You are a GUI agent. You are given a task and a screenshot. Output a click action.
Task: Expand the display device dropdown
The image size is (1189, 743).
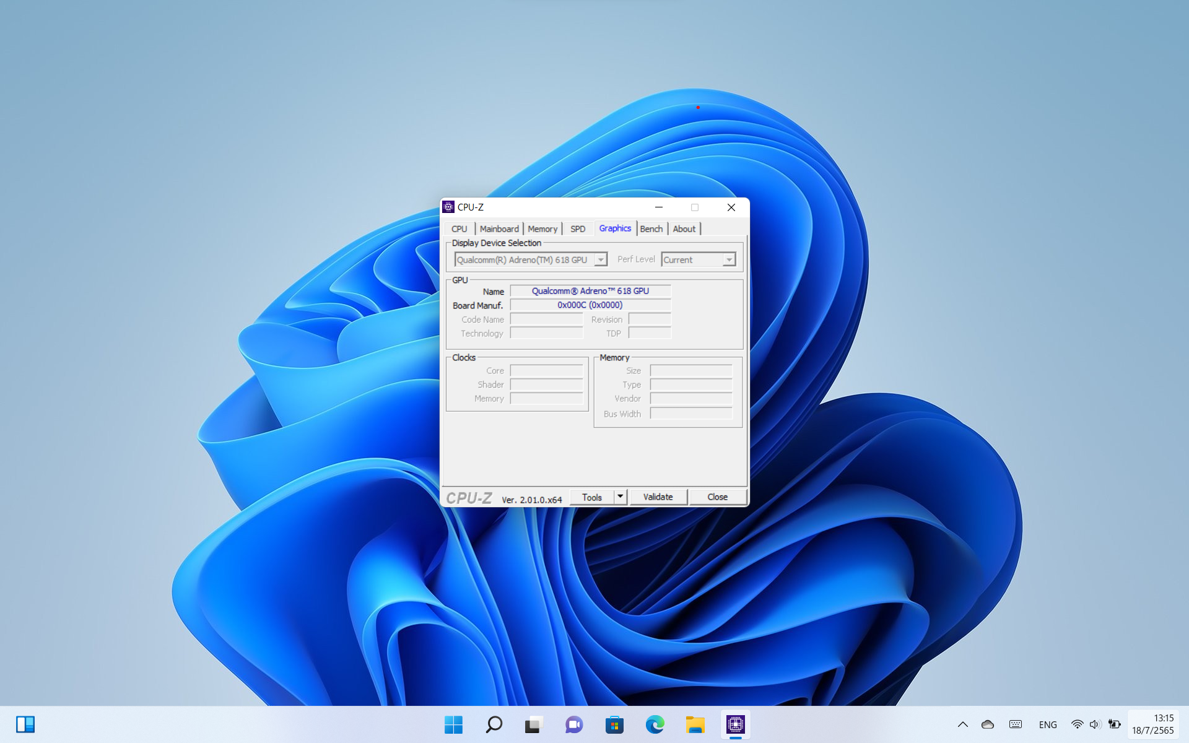(600, 260)
